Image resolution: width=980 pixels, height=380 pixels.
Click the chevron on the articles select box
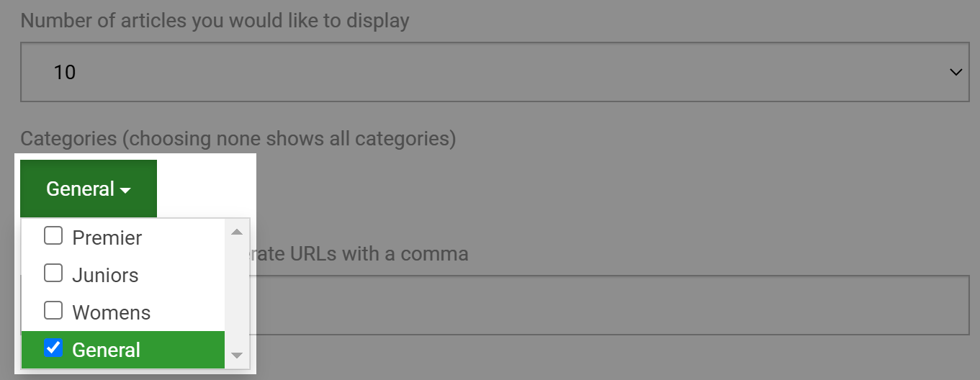pos(956,72)
